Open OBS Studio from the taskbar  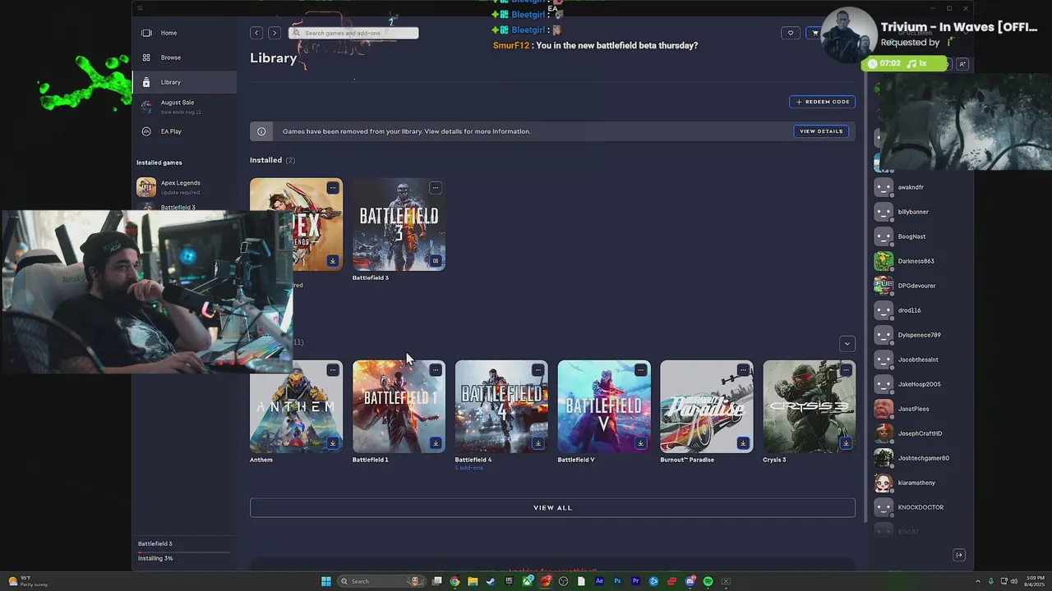(563, 581)
